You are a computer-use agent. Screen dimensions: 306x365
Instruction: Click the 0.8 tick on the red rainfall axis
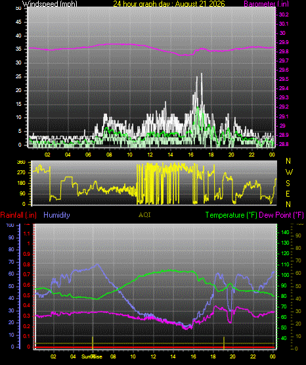click(27, 264)
